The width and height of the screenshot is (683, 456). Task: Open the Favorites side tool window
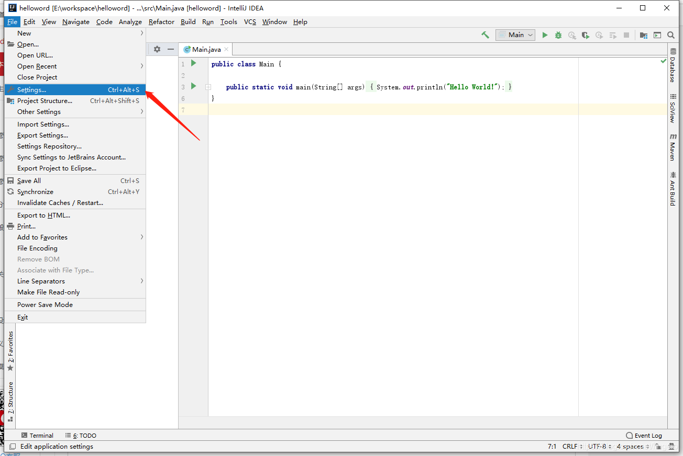pyautogui.click(x=10, y=351)
